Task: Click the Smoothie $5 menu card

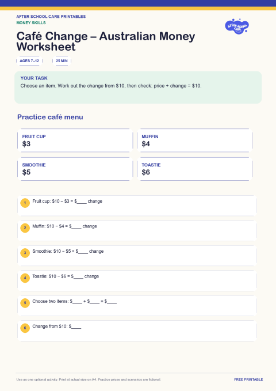Action: [x=75, y=169]
